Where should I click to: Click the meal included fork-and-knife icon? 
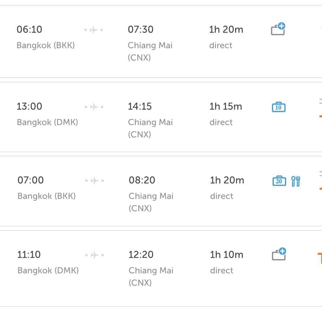coord(296,181)
